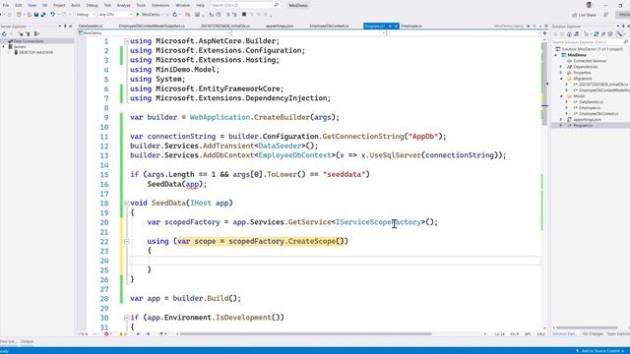Viewport: 630px width, 354px height.
Task: Click the Live Share button
Action: click(x=584, y=15)
